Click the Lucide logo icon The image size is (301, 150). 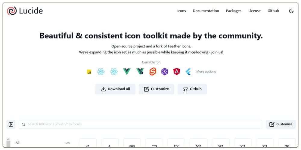pos(12,11)
